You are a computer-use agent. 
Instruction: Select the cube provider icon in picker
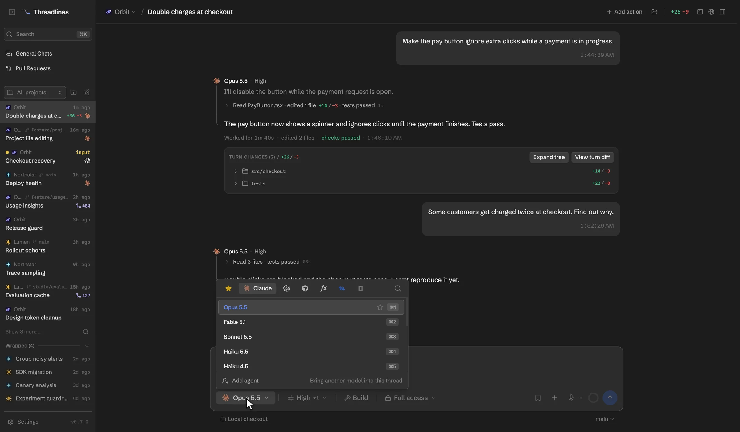pyautogui.click(x=305, y=288)
